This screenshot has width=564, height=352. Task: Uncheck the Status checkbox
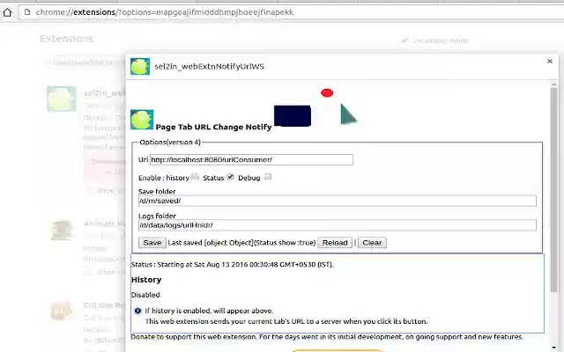(x=231, y=177)
